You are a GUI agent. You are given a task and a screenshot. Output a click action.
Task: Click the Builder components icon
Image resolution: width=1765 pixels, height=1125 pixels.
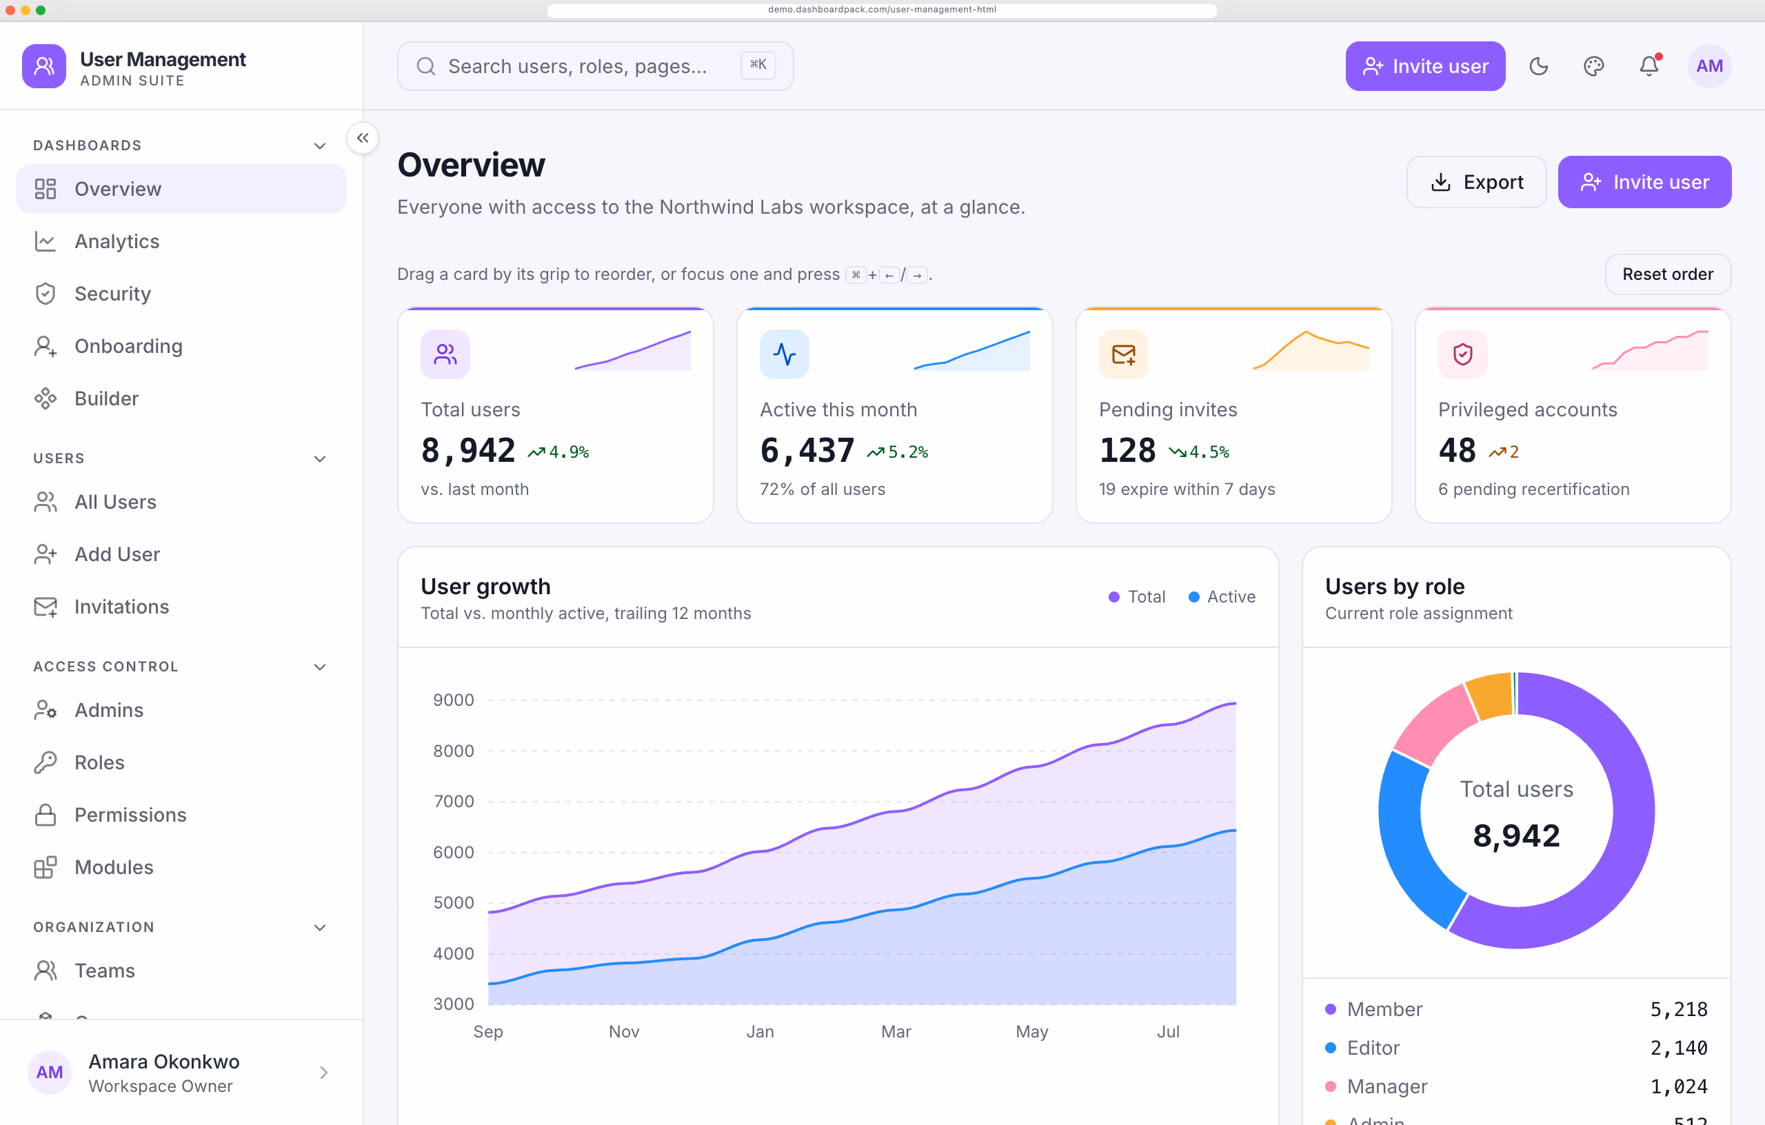(x=46, y=398)
